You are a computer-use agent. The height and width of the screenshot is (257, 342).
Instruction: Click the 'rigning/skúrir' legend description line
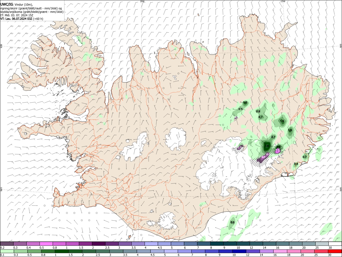coord(31,8)
